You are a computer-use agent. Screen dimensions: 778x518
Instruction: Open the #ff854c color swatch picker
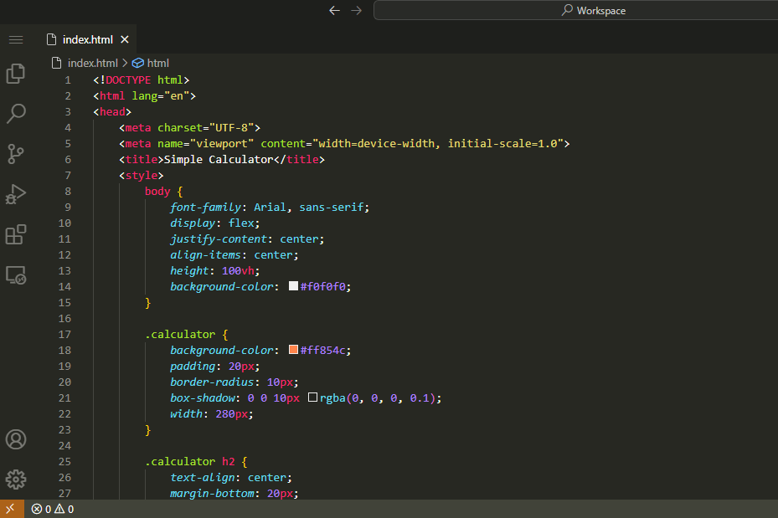pos(293,350)
